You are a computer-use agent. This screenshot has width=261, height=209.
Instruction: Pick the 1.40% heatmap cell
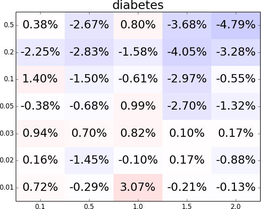click(x=40, y=79)
